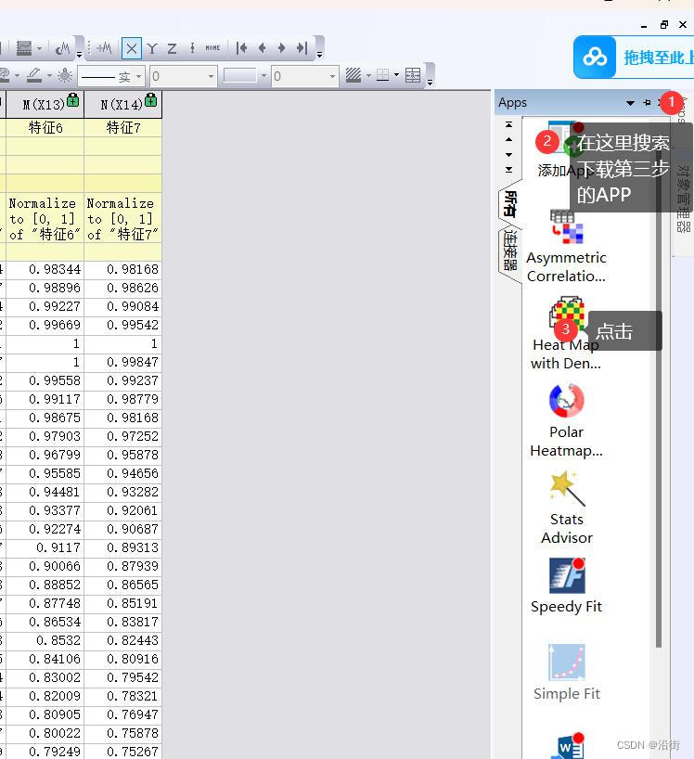Click the 特征7 long name cell
The width and height of the screenshot is (694, 759).
[122, 128]
